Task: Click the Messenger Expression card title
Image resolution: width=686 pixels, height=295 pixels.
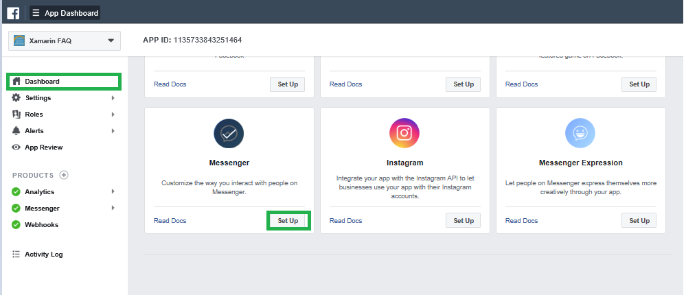Action: pyautogui.click(x=580, y=163)
